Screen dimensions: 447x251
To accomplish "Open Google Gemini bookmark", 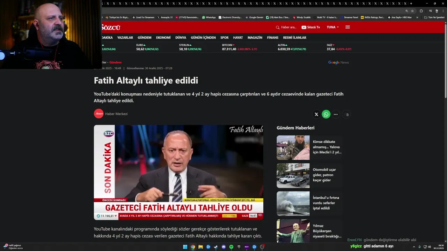I will pos(254,17).
